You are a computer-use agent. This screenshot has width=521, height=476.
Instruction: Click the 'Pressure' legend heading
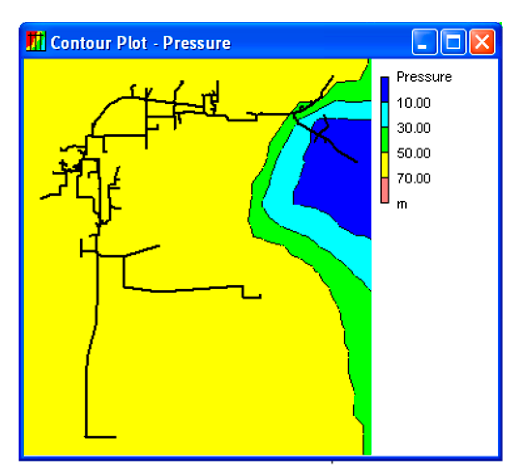pos(424,77)
